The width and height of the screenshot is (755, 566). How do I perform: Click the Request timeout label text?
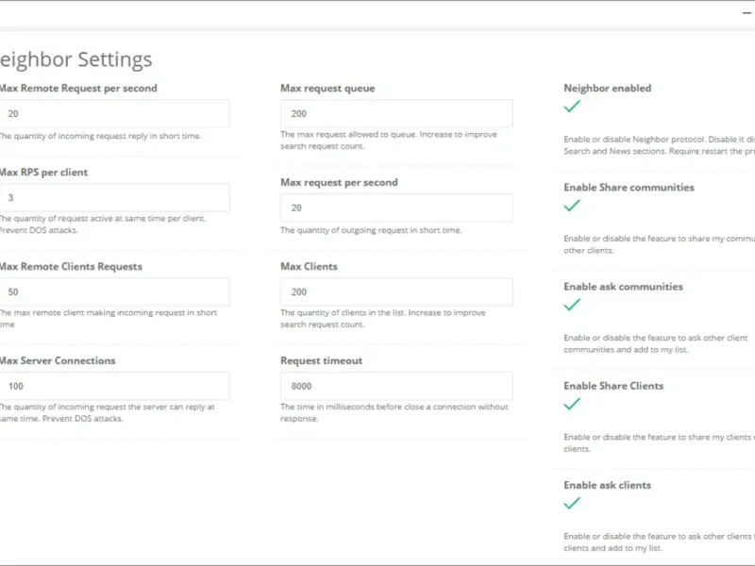[321, 360]
